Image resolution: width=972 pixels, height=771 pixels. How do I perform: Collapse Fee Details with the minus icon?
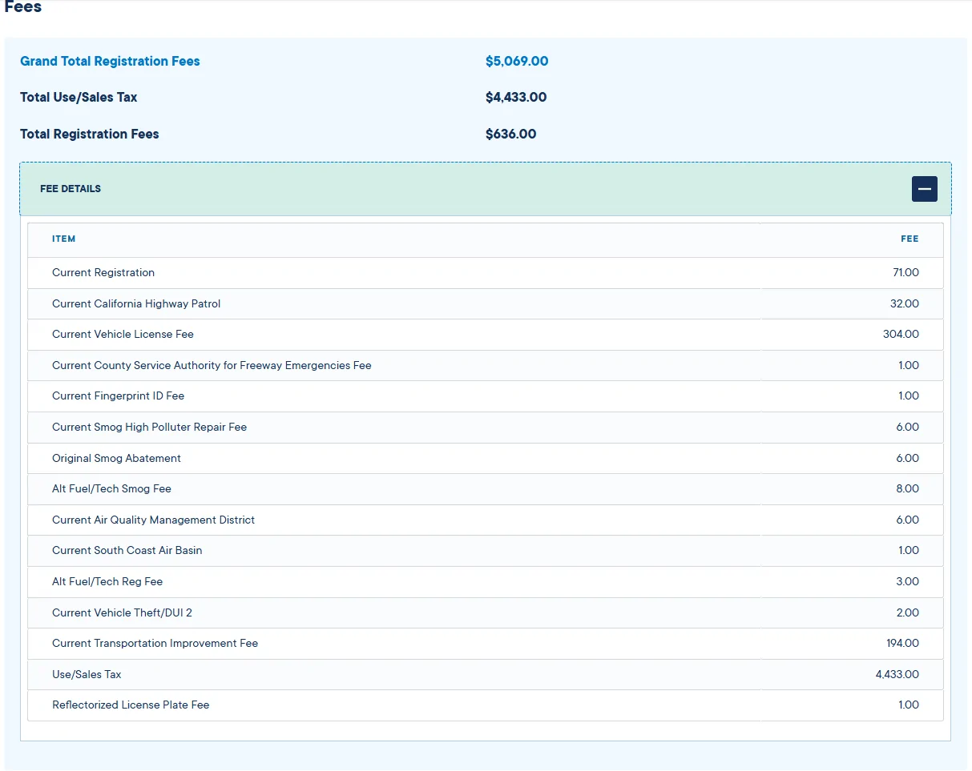924,189
